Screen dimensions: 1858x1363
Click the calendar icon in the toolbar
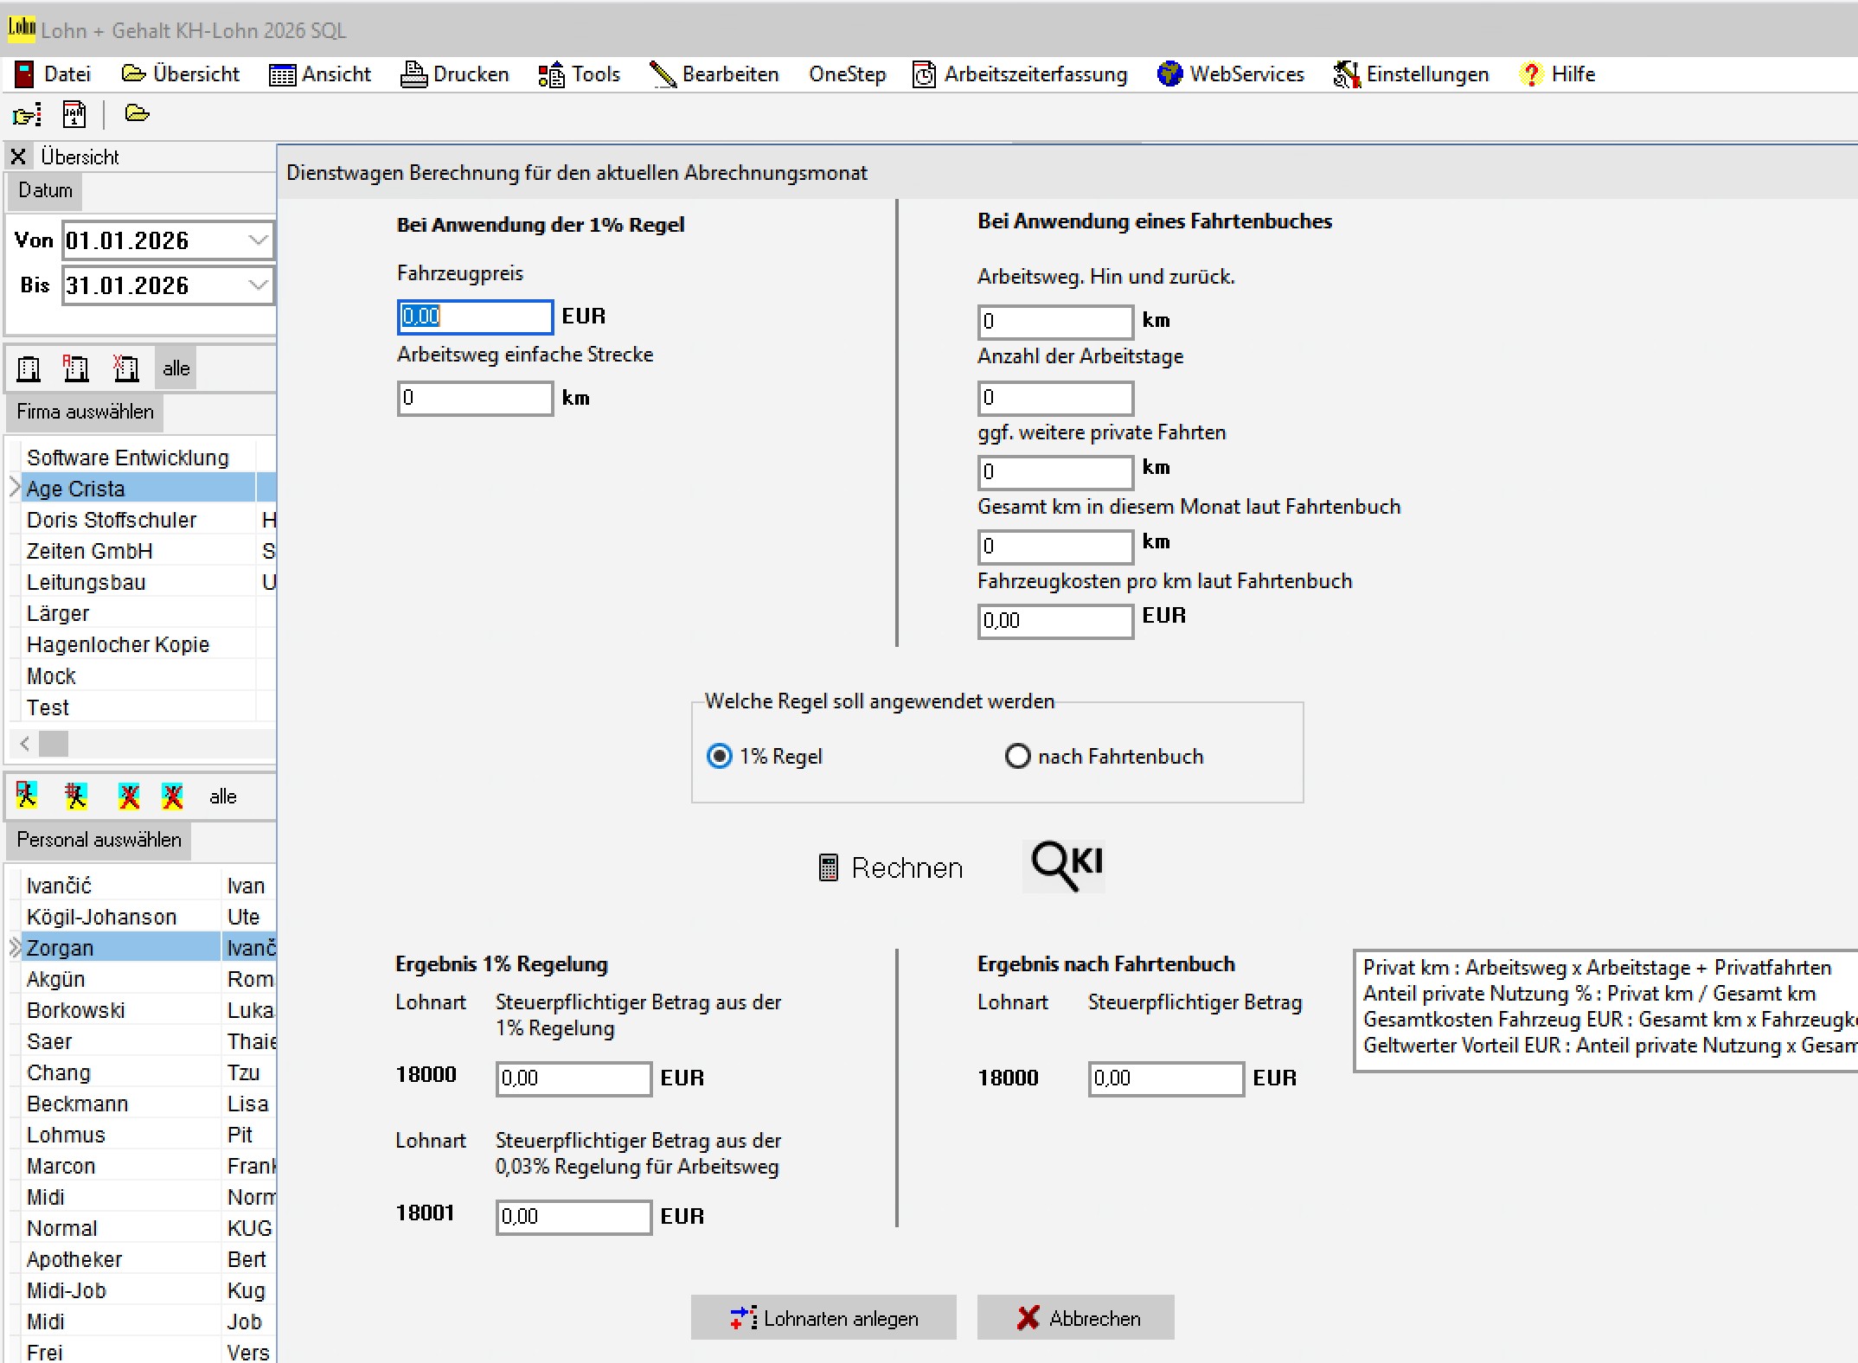74,114
